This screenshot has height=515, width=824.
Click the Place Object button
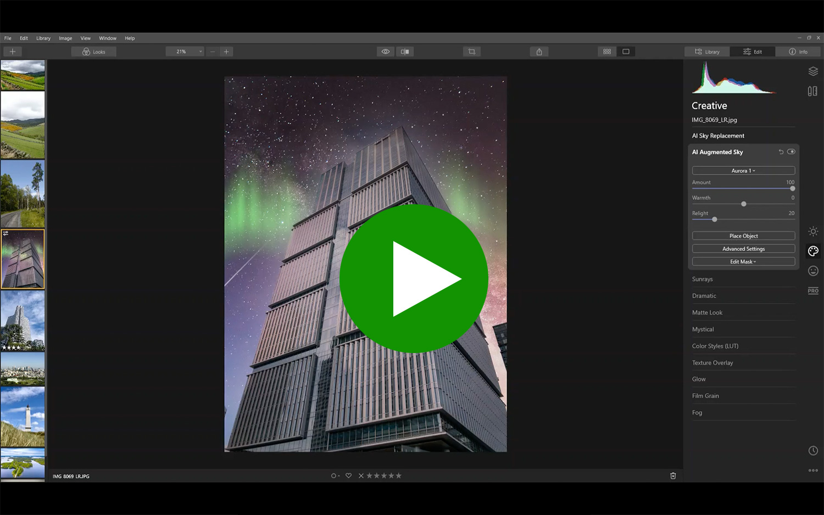(x=743, y=236)
